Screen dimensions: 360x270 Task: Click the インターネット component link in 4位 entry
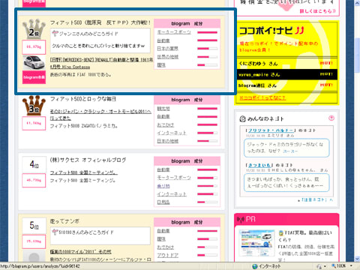172,194
